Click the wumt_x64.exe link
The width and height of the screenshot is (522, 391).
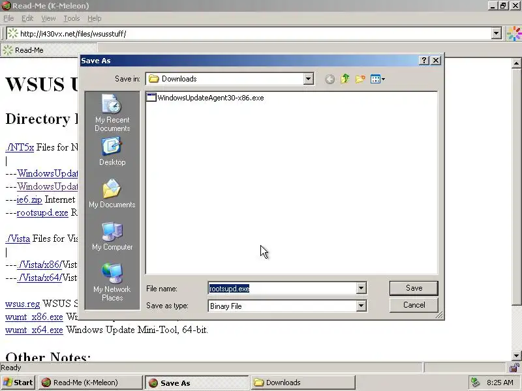coord(34,330)
